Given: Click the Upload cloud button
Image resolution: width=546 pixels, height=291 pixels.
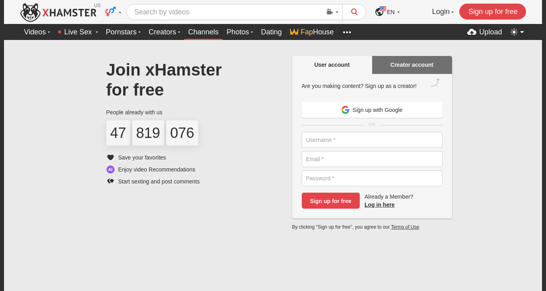Looking at the screenshot, I should (x=484, y=32).
